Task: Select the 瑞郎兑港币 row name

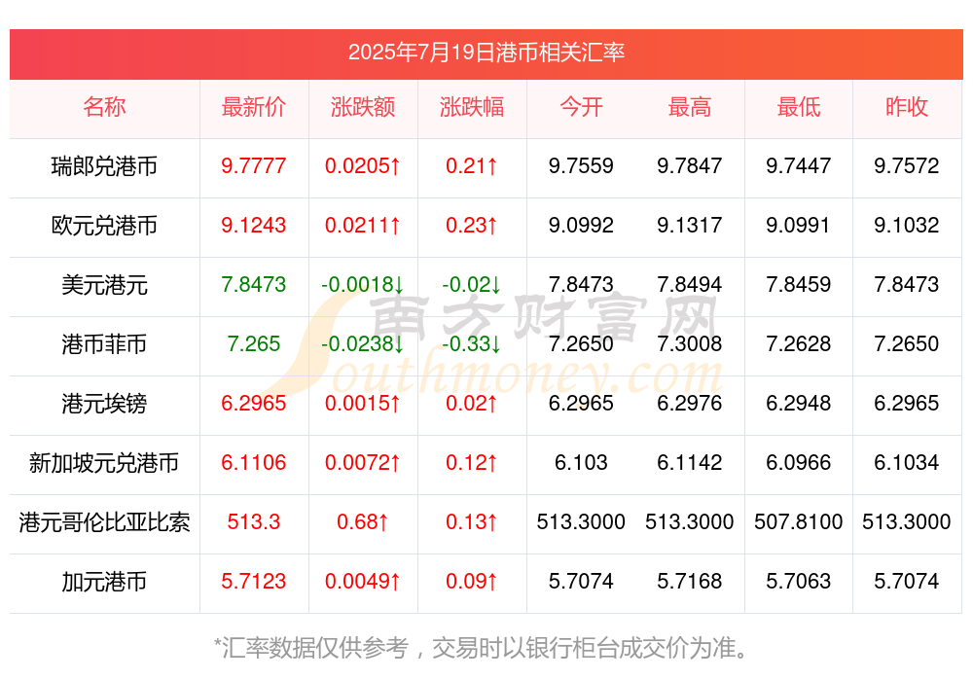Action: [x=104, y=166]
